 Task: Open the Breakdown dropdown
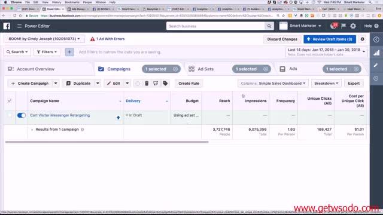click(x=326, y=84)
